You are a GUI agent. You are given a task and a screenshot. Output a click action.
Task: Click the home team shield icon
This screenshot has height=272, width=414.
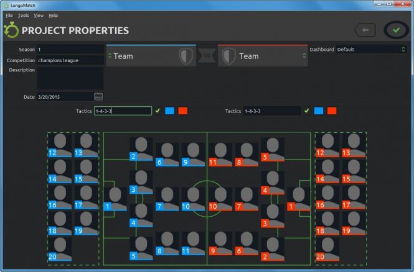186,56
